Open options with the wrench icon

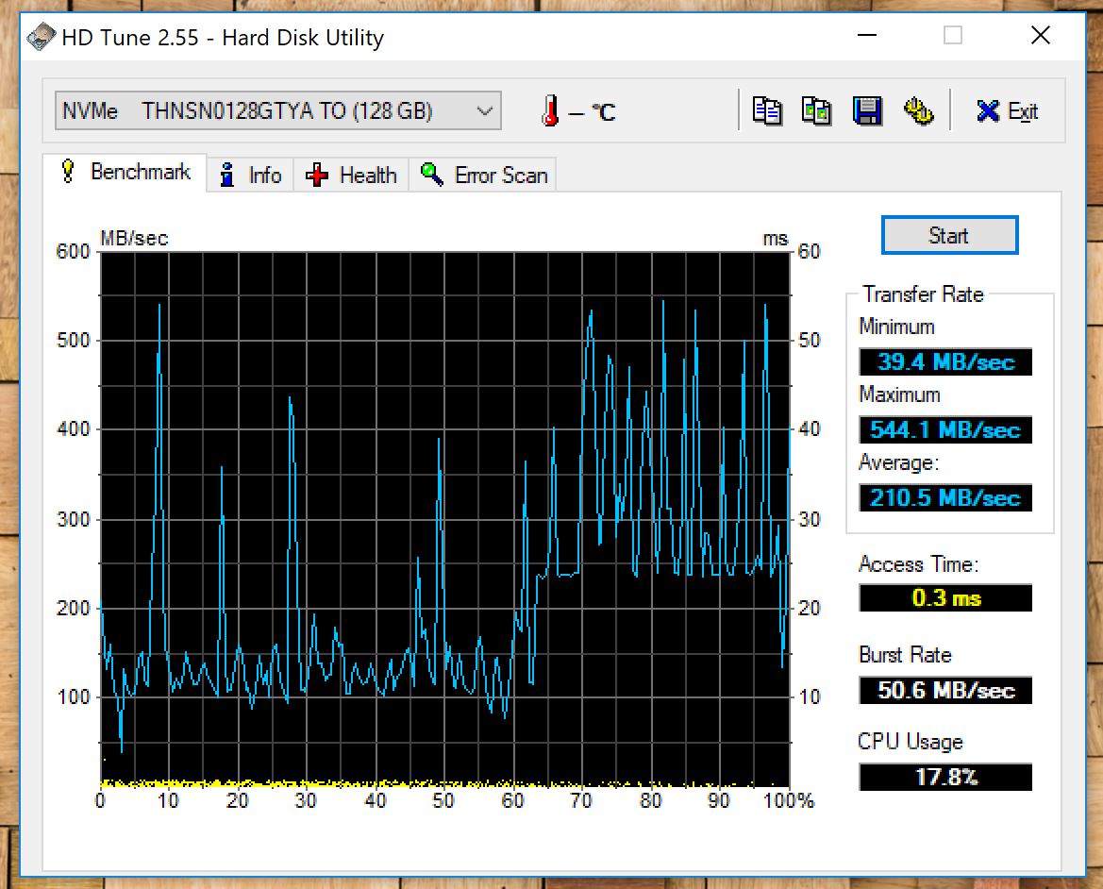coord(918,110)
